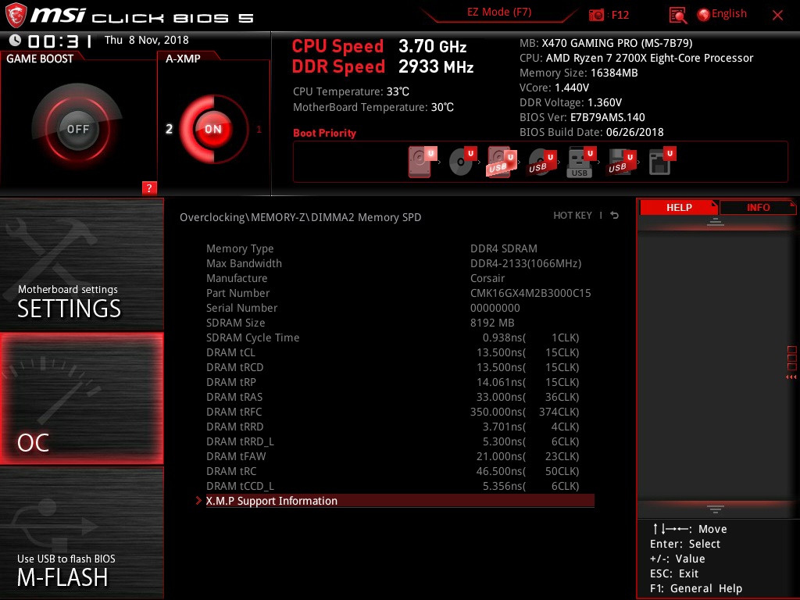Take a screenshot with F12 camera icon
This screenshot has width=800, height=600.
point(596,15)
